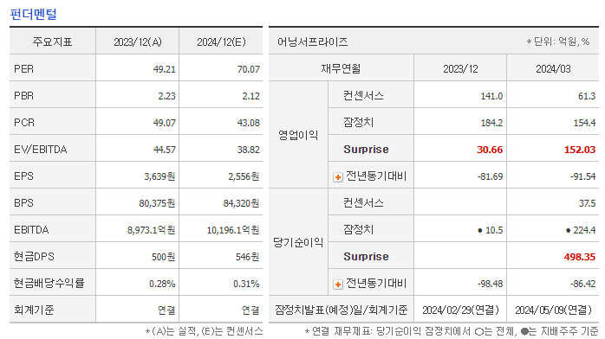The image size is (605, 339).
Task: Select the 2023/12 earnings column header
Action: pos(460,69)
